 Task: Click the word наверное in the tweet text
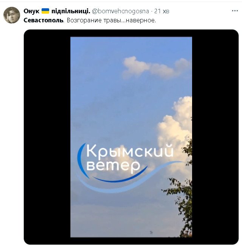point(140,20)
